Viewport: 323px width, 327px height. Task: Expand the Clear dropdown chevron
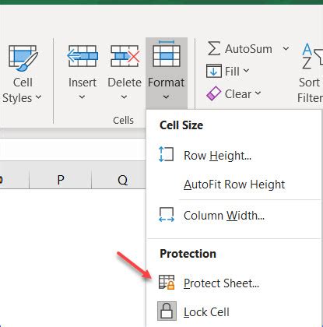click(258, 93)
